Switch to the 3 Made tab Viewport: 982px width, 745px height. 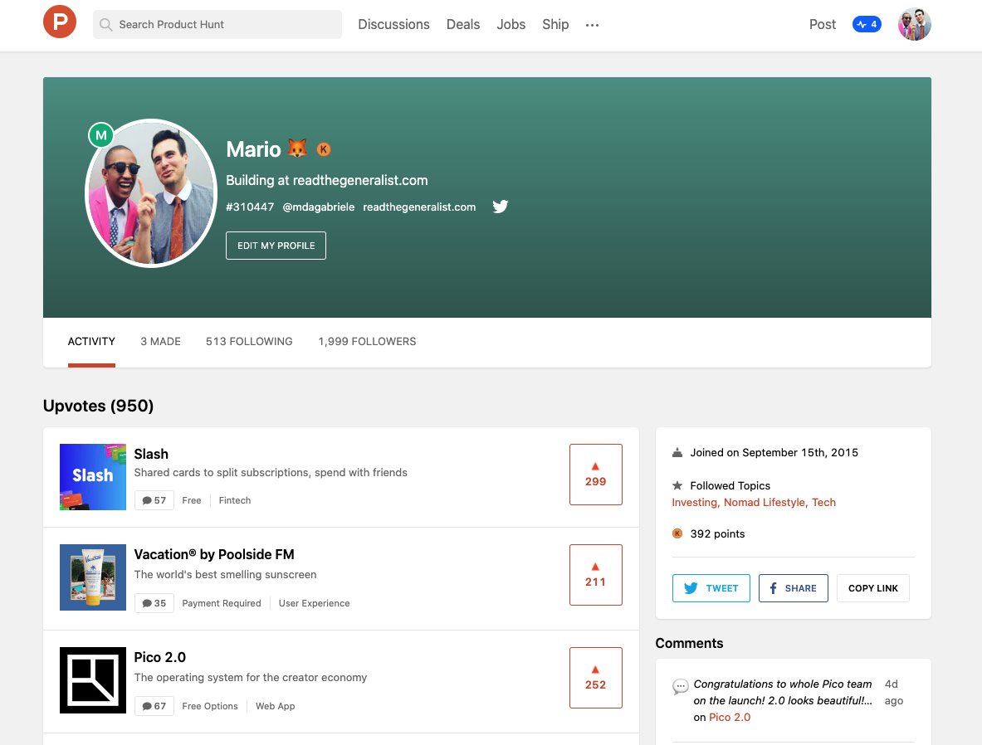[x=160, y=341]
